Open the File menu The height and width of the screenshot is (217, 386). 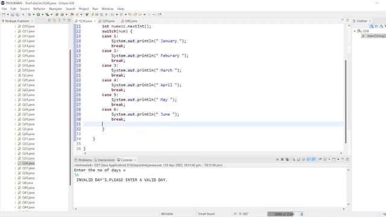pyautogui.click(x=4, y=8)
